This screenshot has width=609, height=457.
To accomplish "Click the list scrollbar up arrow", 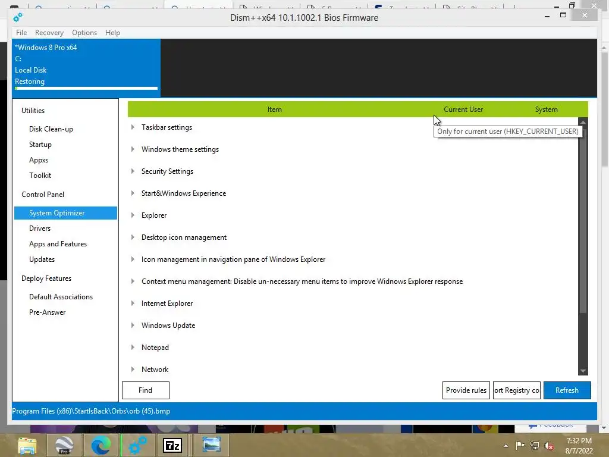I will coord(583,122).
